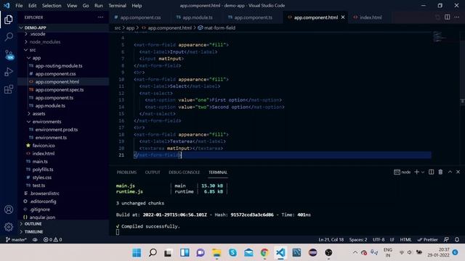Open editor more actions ellipsis
This screenshot has width=465, height=261.
[x=457, y=17]
